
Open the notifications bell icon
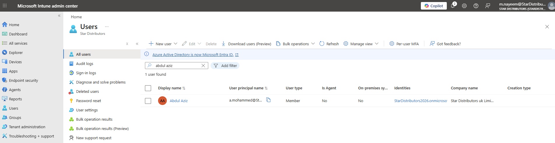(453, 6)
